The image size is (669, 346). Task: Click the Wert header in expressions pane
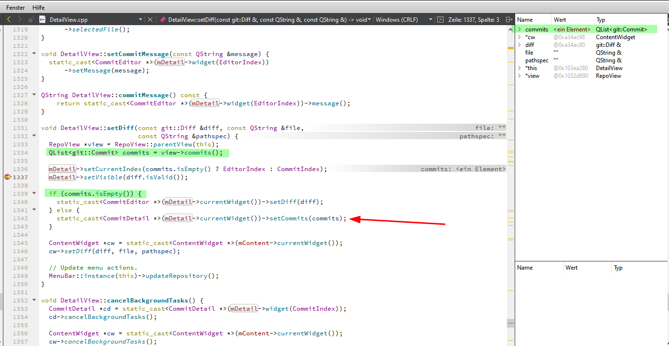tap(588, 268)
